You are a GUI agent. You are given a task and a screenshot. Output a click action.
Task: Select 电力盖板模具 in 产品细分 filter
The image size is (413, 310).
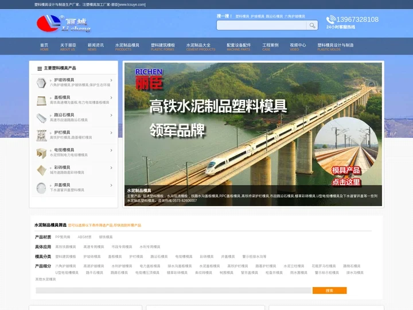[x=150, y=266]
